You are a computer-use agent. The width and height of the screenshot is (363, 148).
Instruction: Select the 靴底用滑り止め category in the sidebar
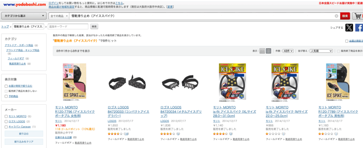tap(18, 64)
